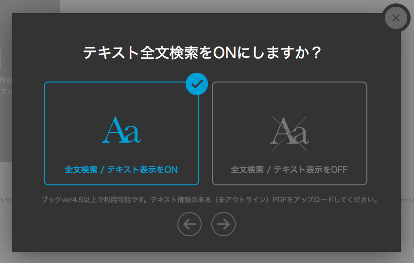Click the heading テキスト全文検索をONにしますか？
Image resolution: width=414 pixels, height=263 pixels.
[202, 52]
